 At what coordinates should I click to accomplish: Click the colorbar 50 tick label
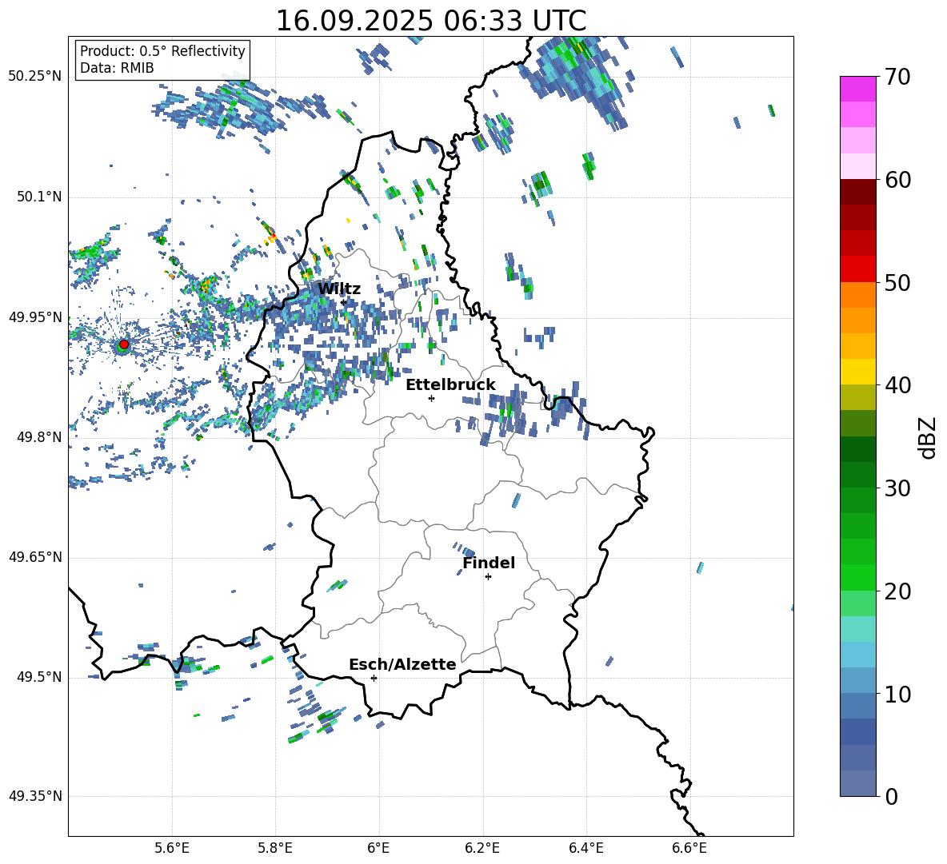(897, 283)
